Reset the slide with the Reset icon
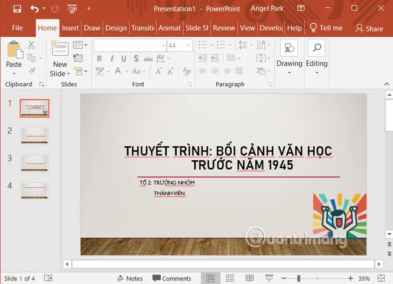The width and height of the screenshot is (393, 284). point(78,58)
